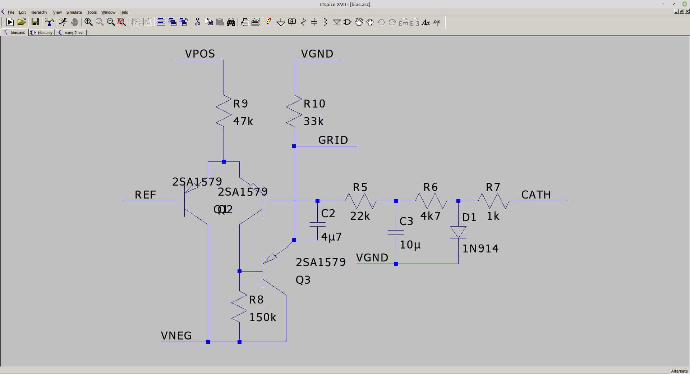This screenshot has width=690, height=374.
Task: Select the Rotate tool
Action: (x=404, y=22)
